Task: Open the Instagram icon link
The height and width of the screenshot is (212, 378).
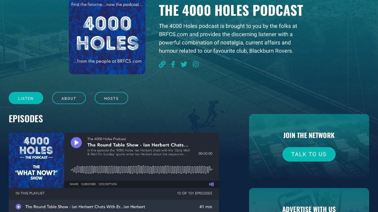Action: point(196,64)
